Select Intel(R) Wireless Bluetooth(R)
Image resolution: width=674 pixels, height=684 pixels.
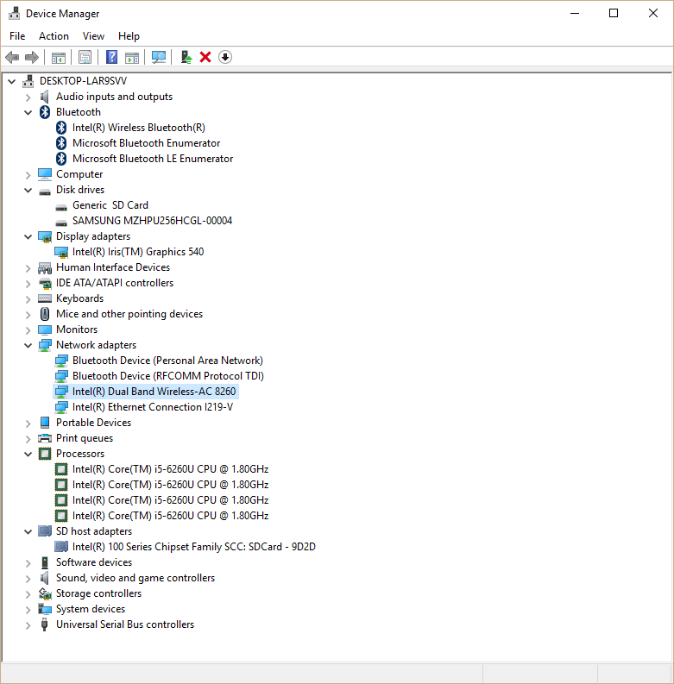[x=139, y=128]
